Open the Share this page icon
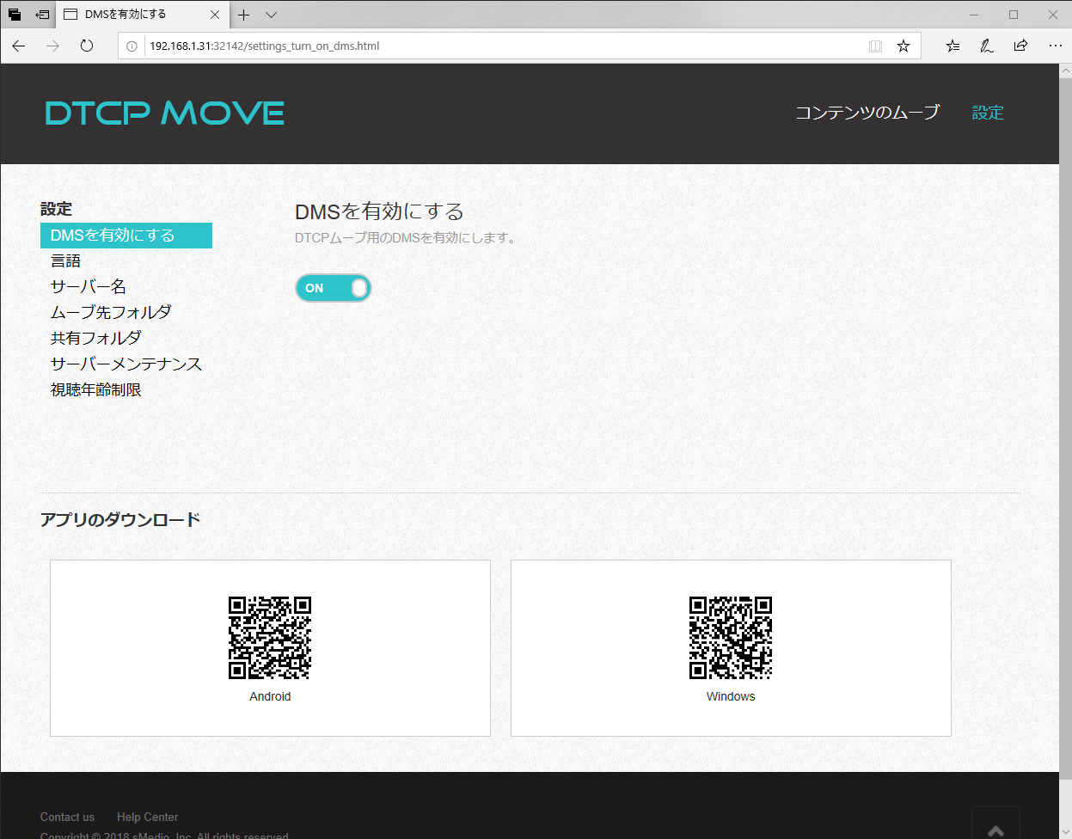Screen dimensions: 1072x839 1020,46
